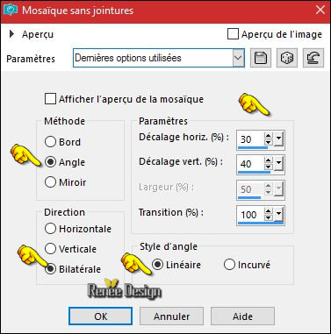Viewport: 331px width, 334px height.
Task: Click the OK button
Action: coord(100,316)
